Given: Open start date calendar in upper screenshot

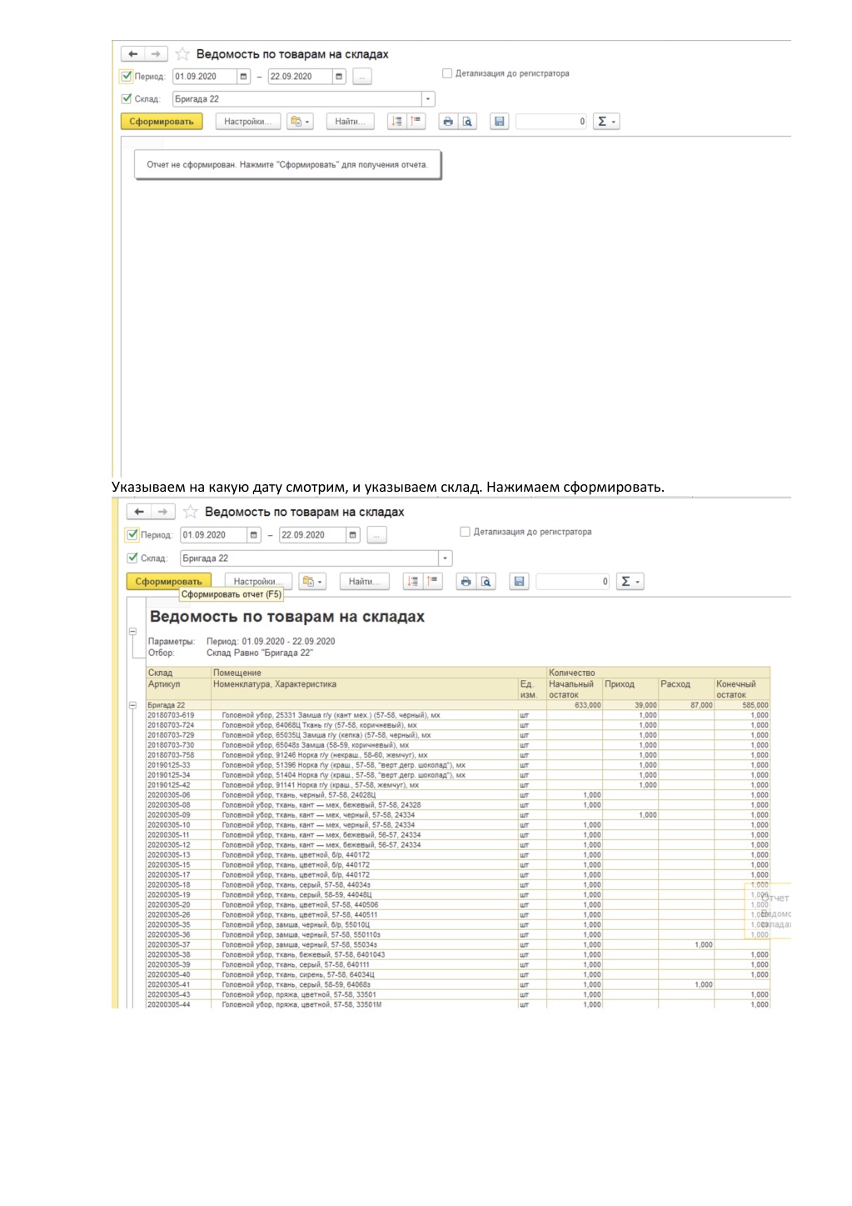Looking at the screenshot, I should pos(244,77).
